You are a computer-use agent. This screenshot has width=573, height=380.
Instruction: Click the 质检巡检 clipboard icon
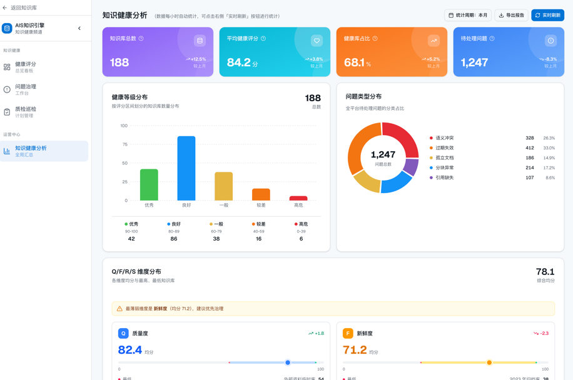(x=7, y=112)
